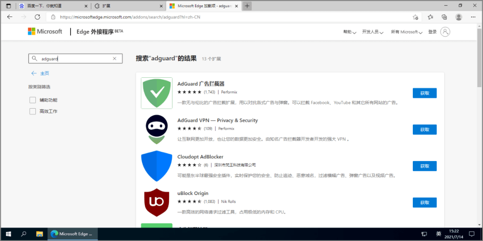483x241 pixels.
Task: Get the AdGuard 广告拦截器 extension
Action: [x=424, y=93]
